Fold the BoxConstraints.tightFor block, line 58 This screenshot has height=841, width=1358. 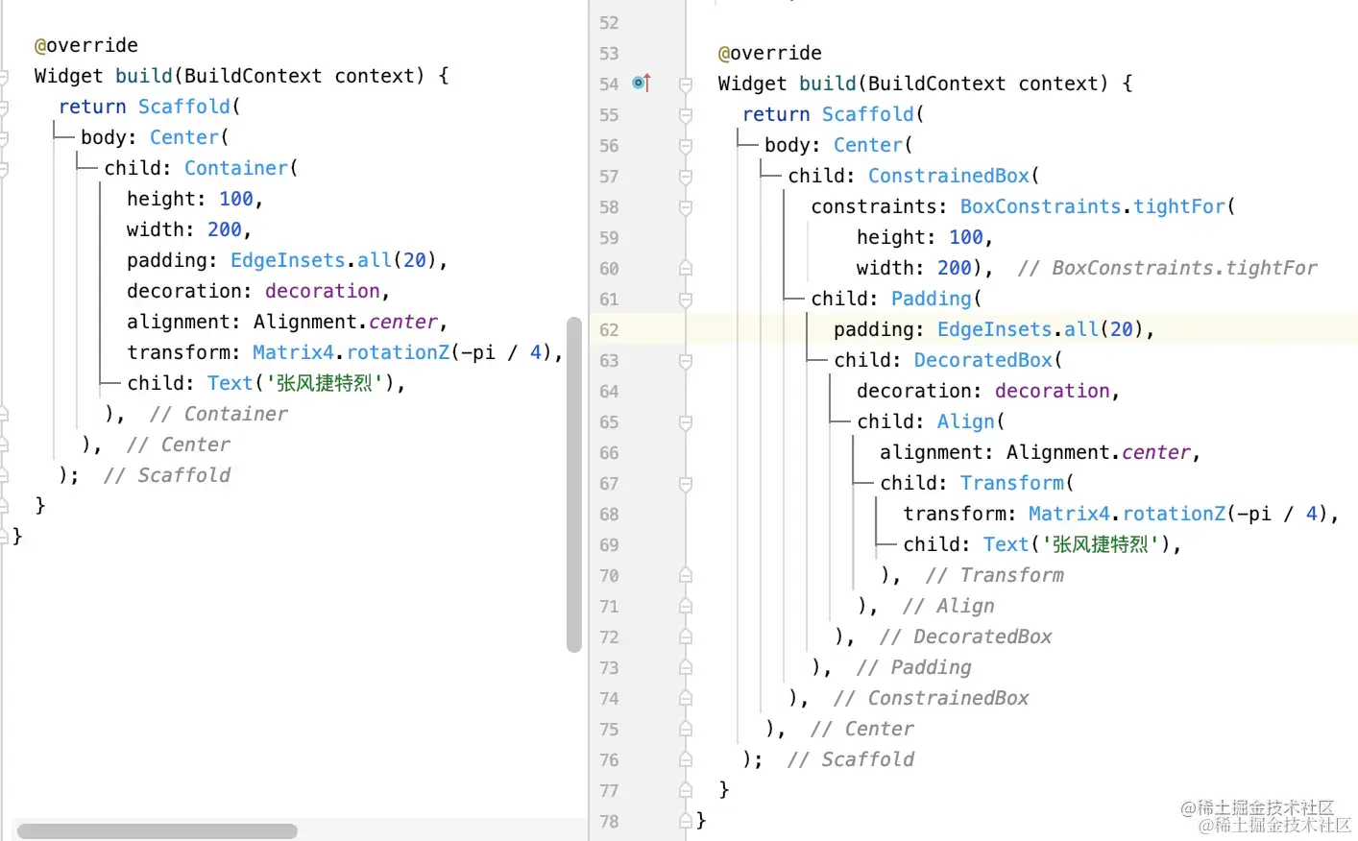(x=686, y=207)
